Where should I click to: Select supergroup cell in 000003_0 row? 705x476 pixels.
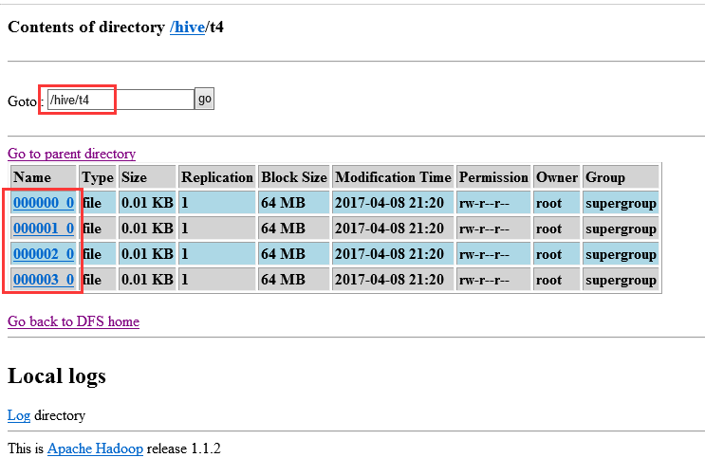(621, 280)
